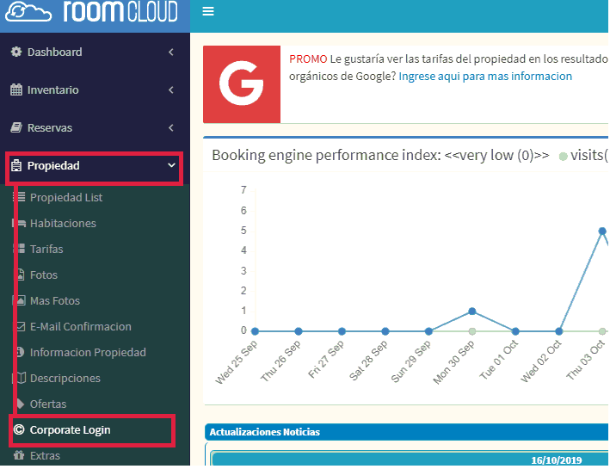Click the red Google G promo image
Screen dimensions: 610x469
242,84
